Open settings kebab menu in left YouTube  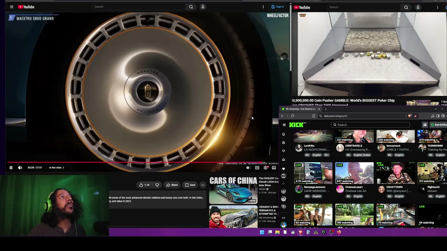pos(263,7)
